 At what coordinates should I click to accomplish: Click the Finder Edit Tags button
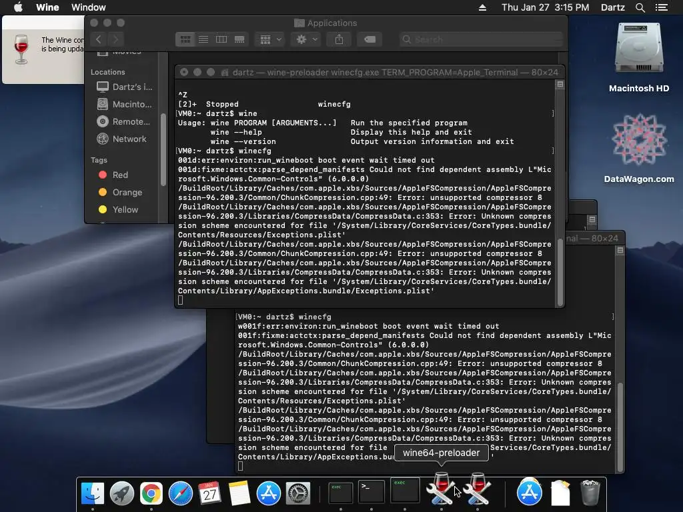click(370, 39)
